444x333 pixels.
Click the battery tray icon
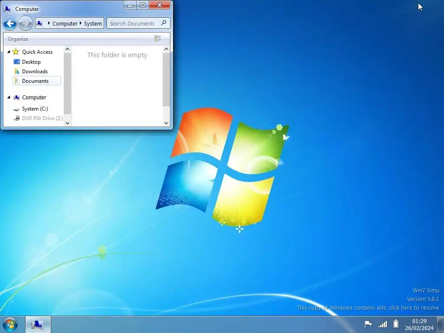pos(396,323)
